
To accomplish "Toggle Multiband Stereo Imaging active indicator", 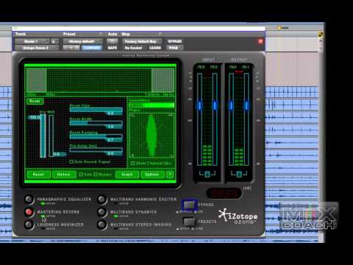I will tap(115, 229).
